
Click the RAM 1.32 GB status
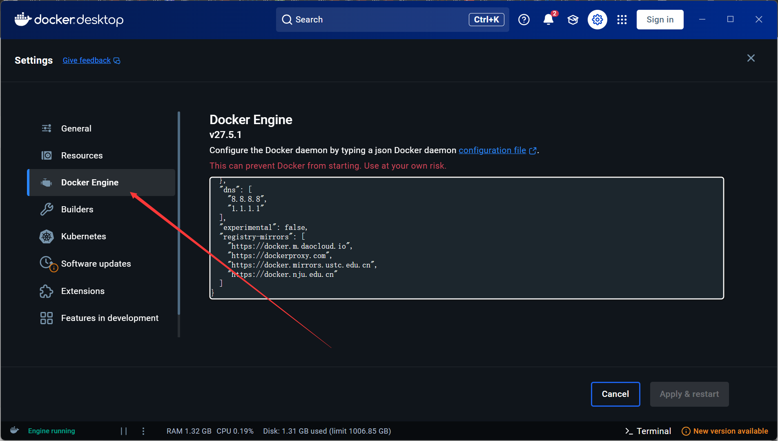(189, 431)
